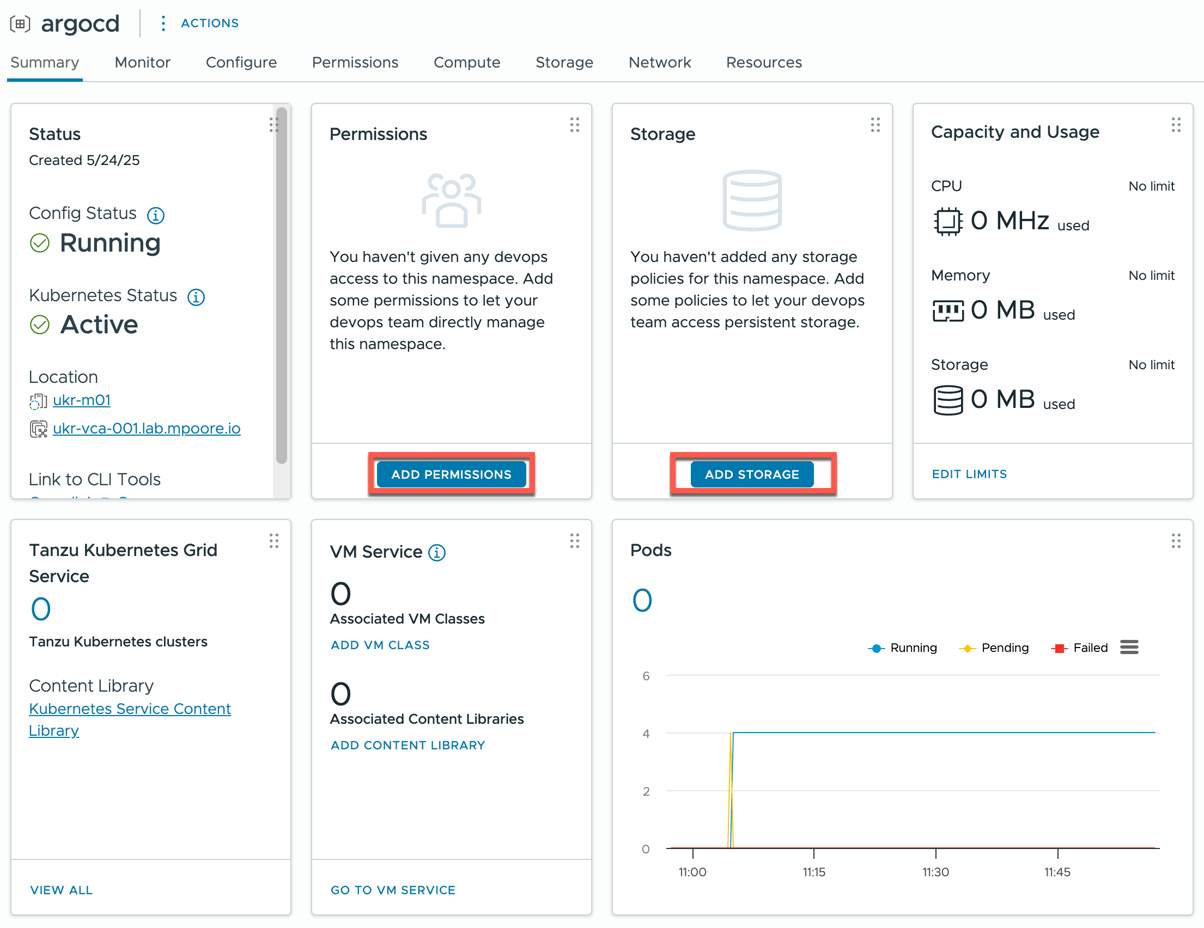The image size is (1204, 928).
Task: Open the Compute tab
Action: [x=466, y=62]
